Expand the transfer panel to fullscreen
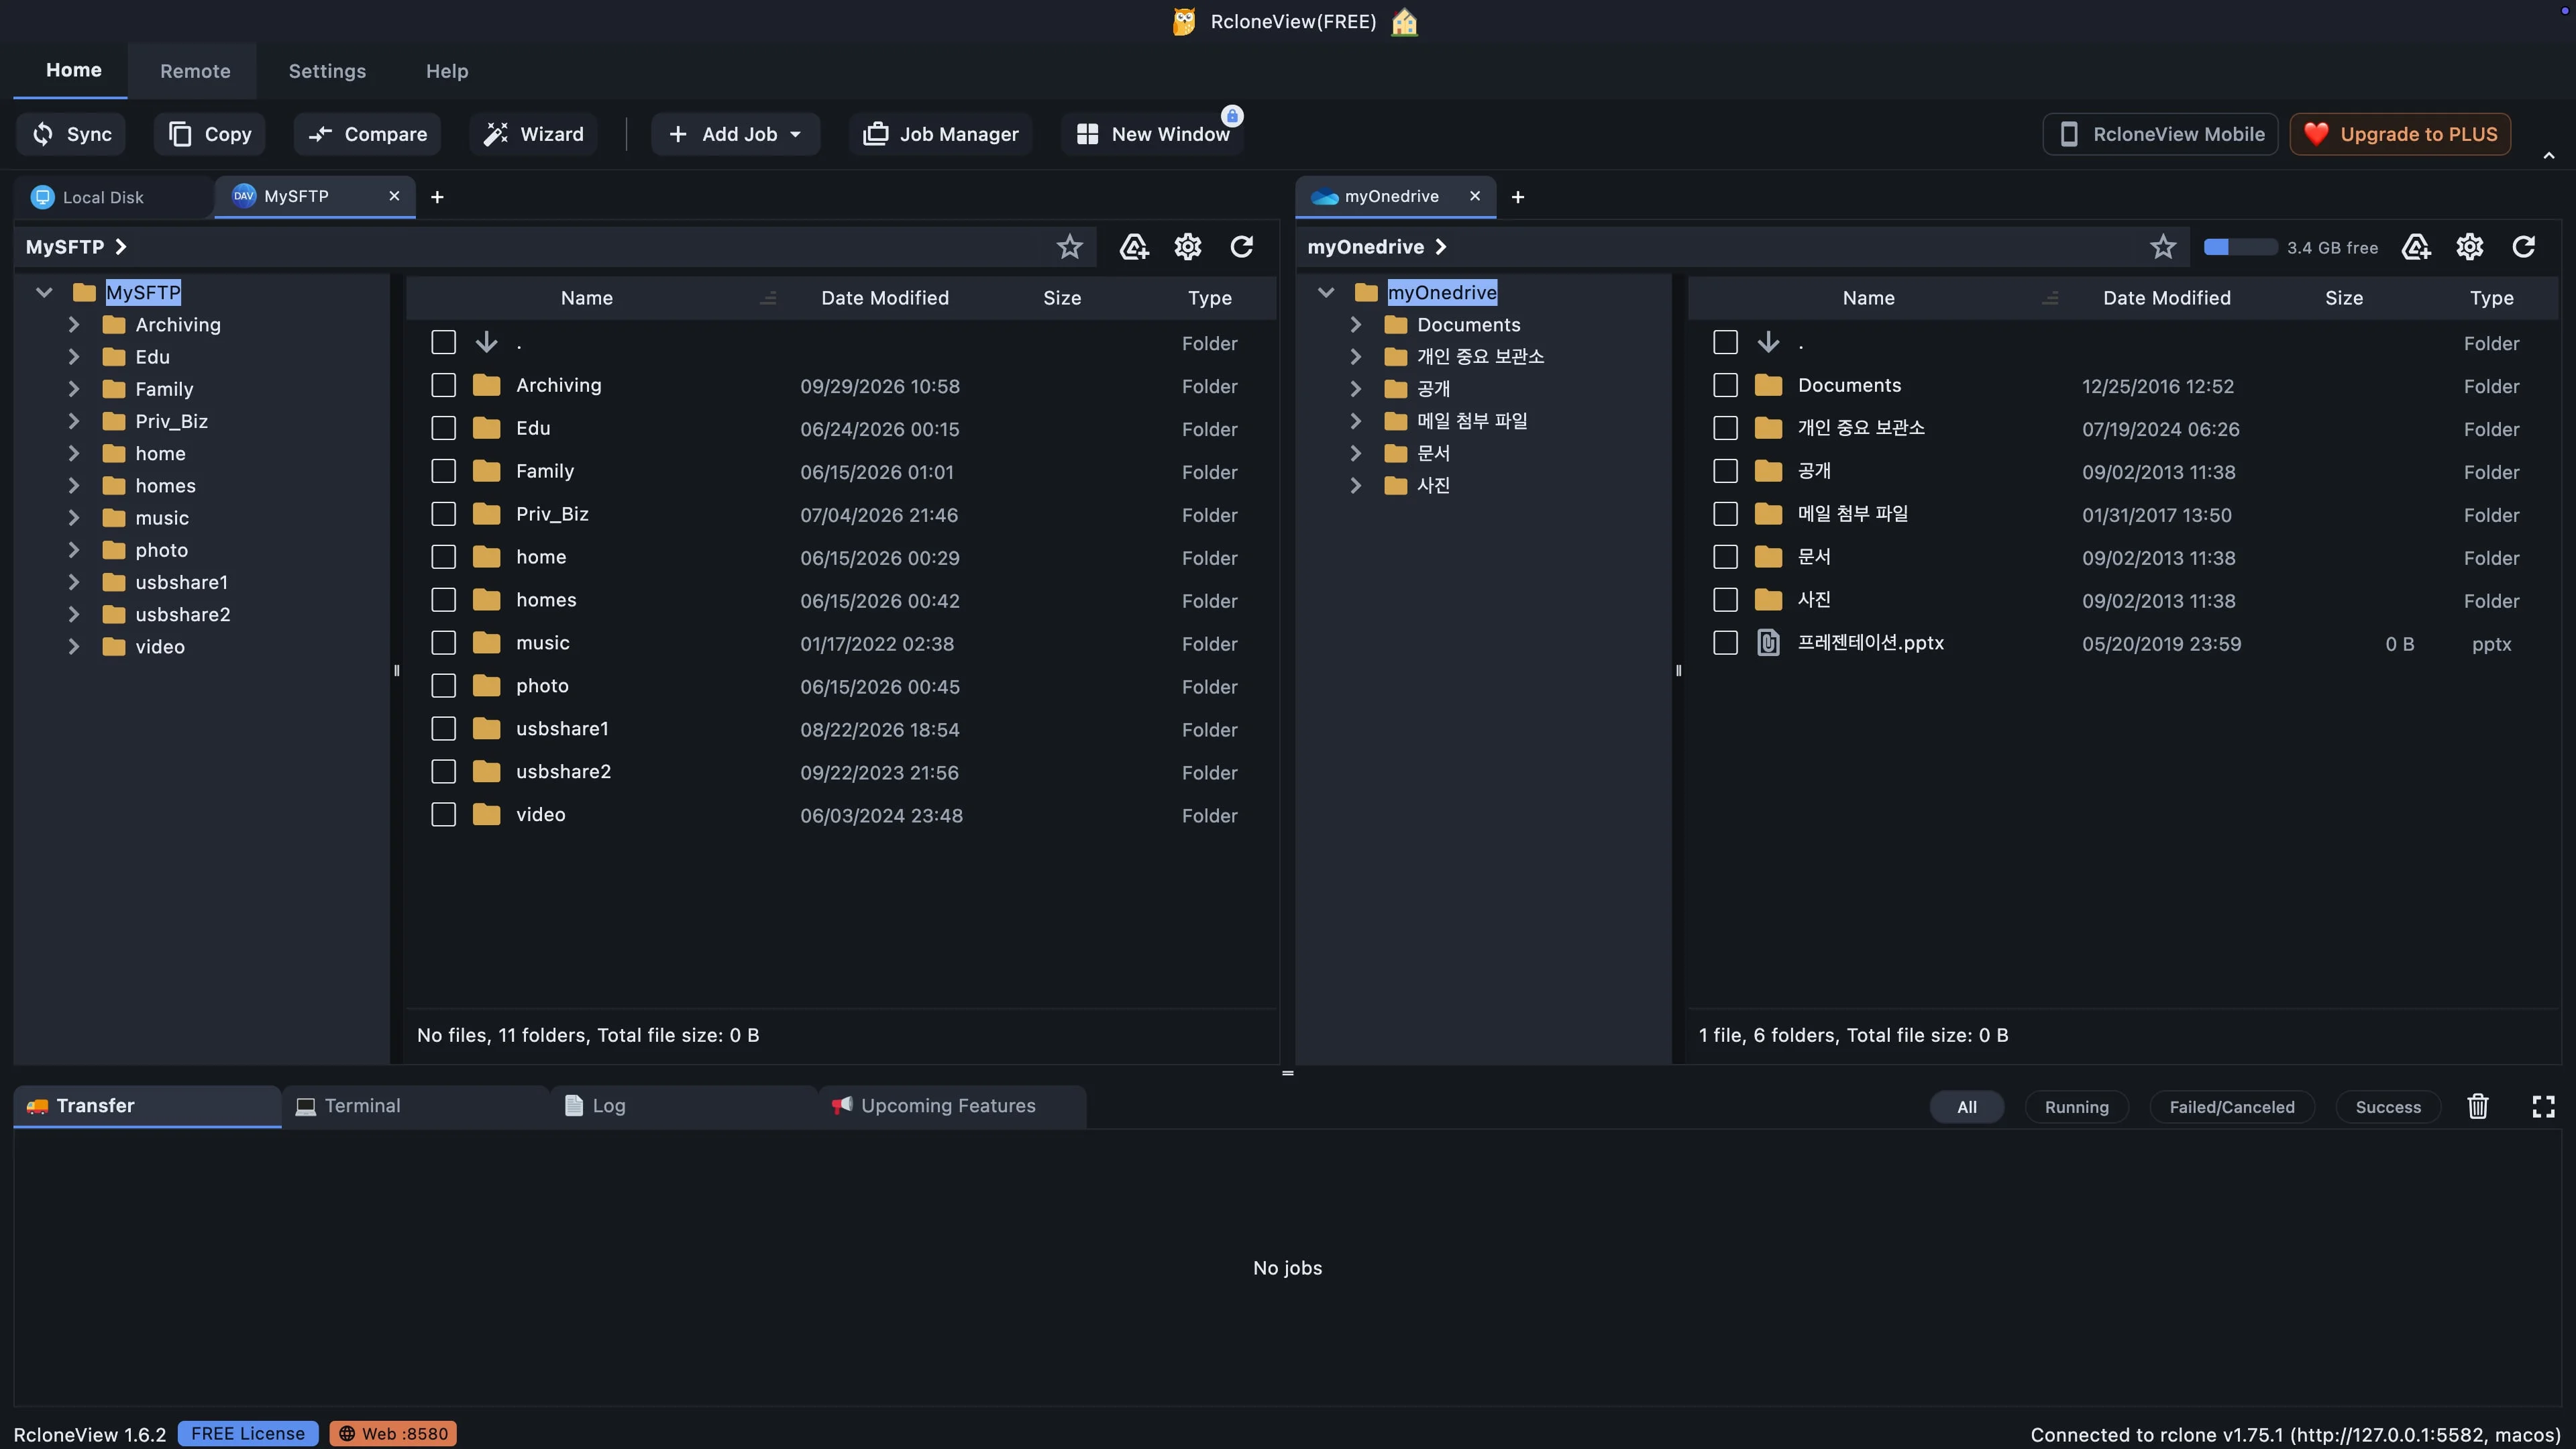Viewport: 2576px width, 1449px height. [2543, 1106]
